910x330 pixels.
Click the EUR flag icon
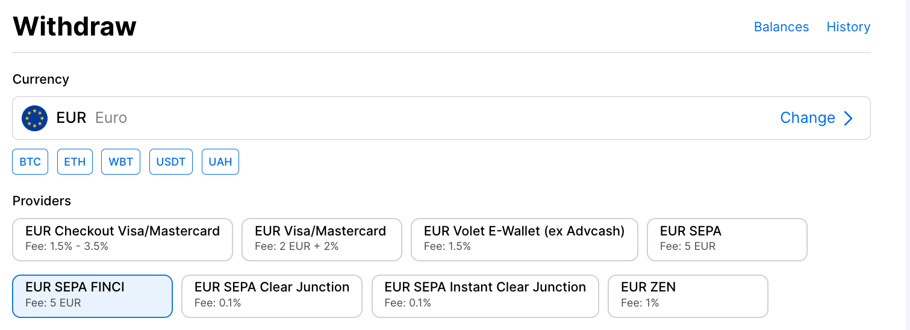pyautogui.click(x=34, y=118)
